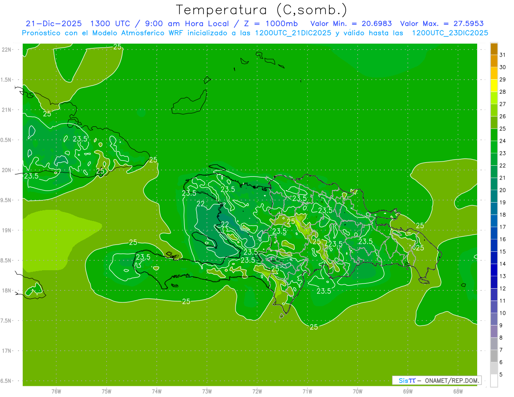This screenshot has width=514, height=397.
Task: Select the "Z = 1000mb" level label
Action: coord(269,24)
